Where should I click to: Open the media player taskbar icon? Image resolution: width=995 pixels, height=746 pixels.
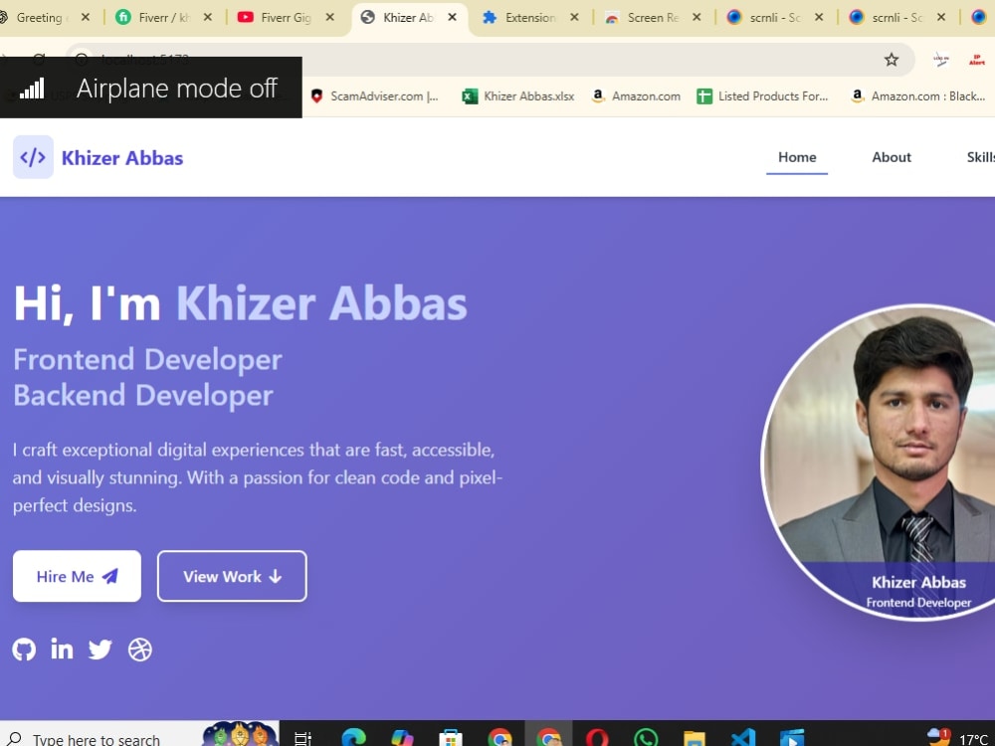tap(792, 738)
